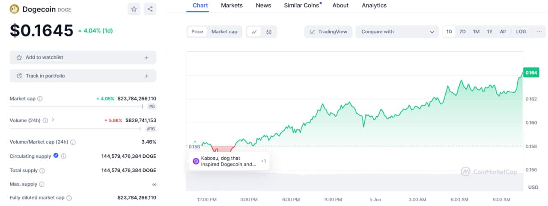The image size is (548, 206).
Task: Click the DOGE ticker symbol
Action: [64, 9]
